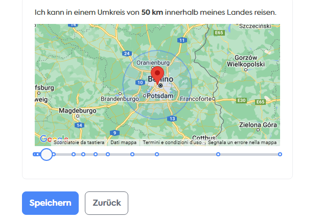
Task: Click the highway 13 shield on map
Action: pyautogui.click(x=172, y=119)
